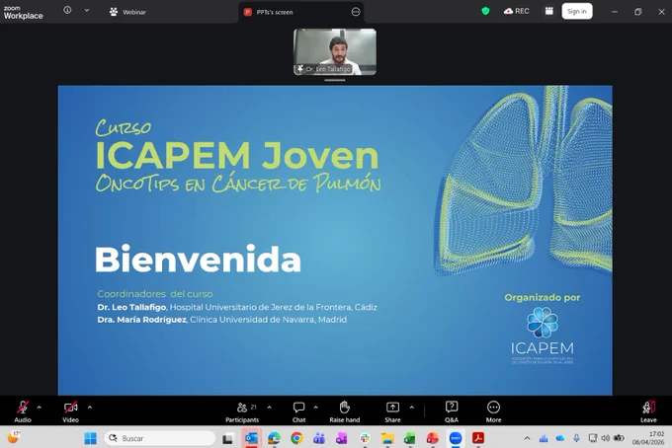The width and height of the screenshot is (672, 448).
Task: Open Task View on the taskbar
Action: 228,438
